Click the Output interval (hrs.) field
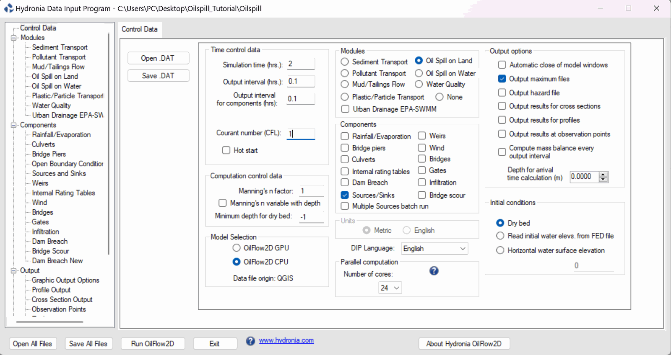671x355 pixels. [x=301, y=82]
